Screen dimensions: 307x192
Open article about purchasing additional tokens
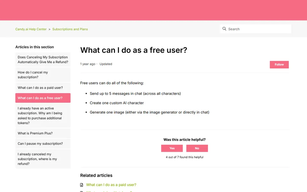43,116
